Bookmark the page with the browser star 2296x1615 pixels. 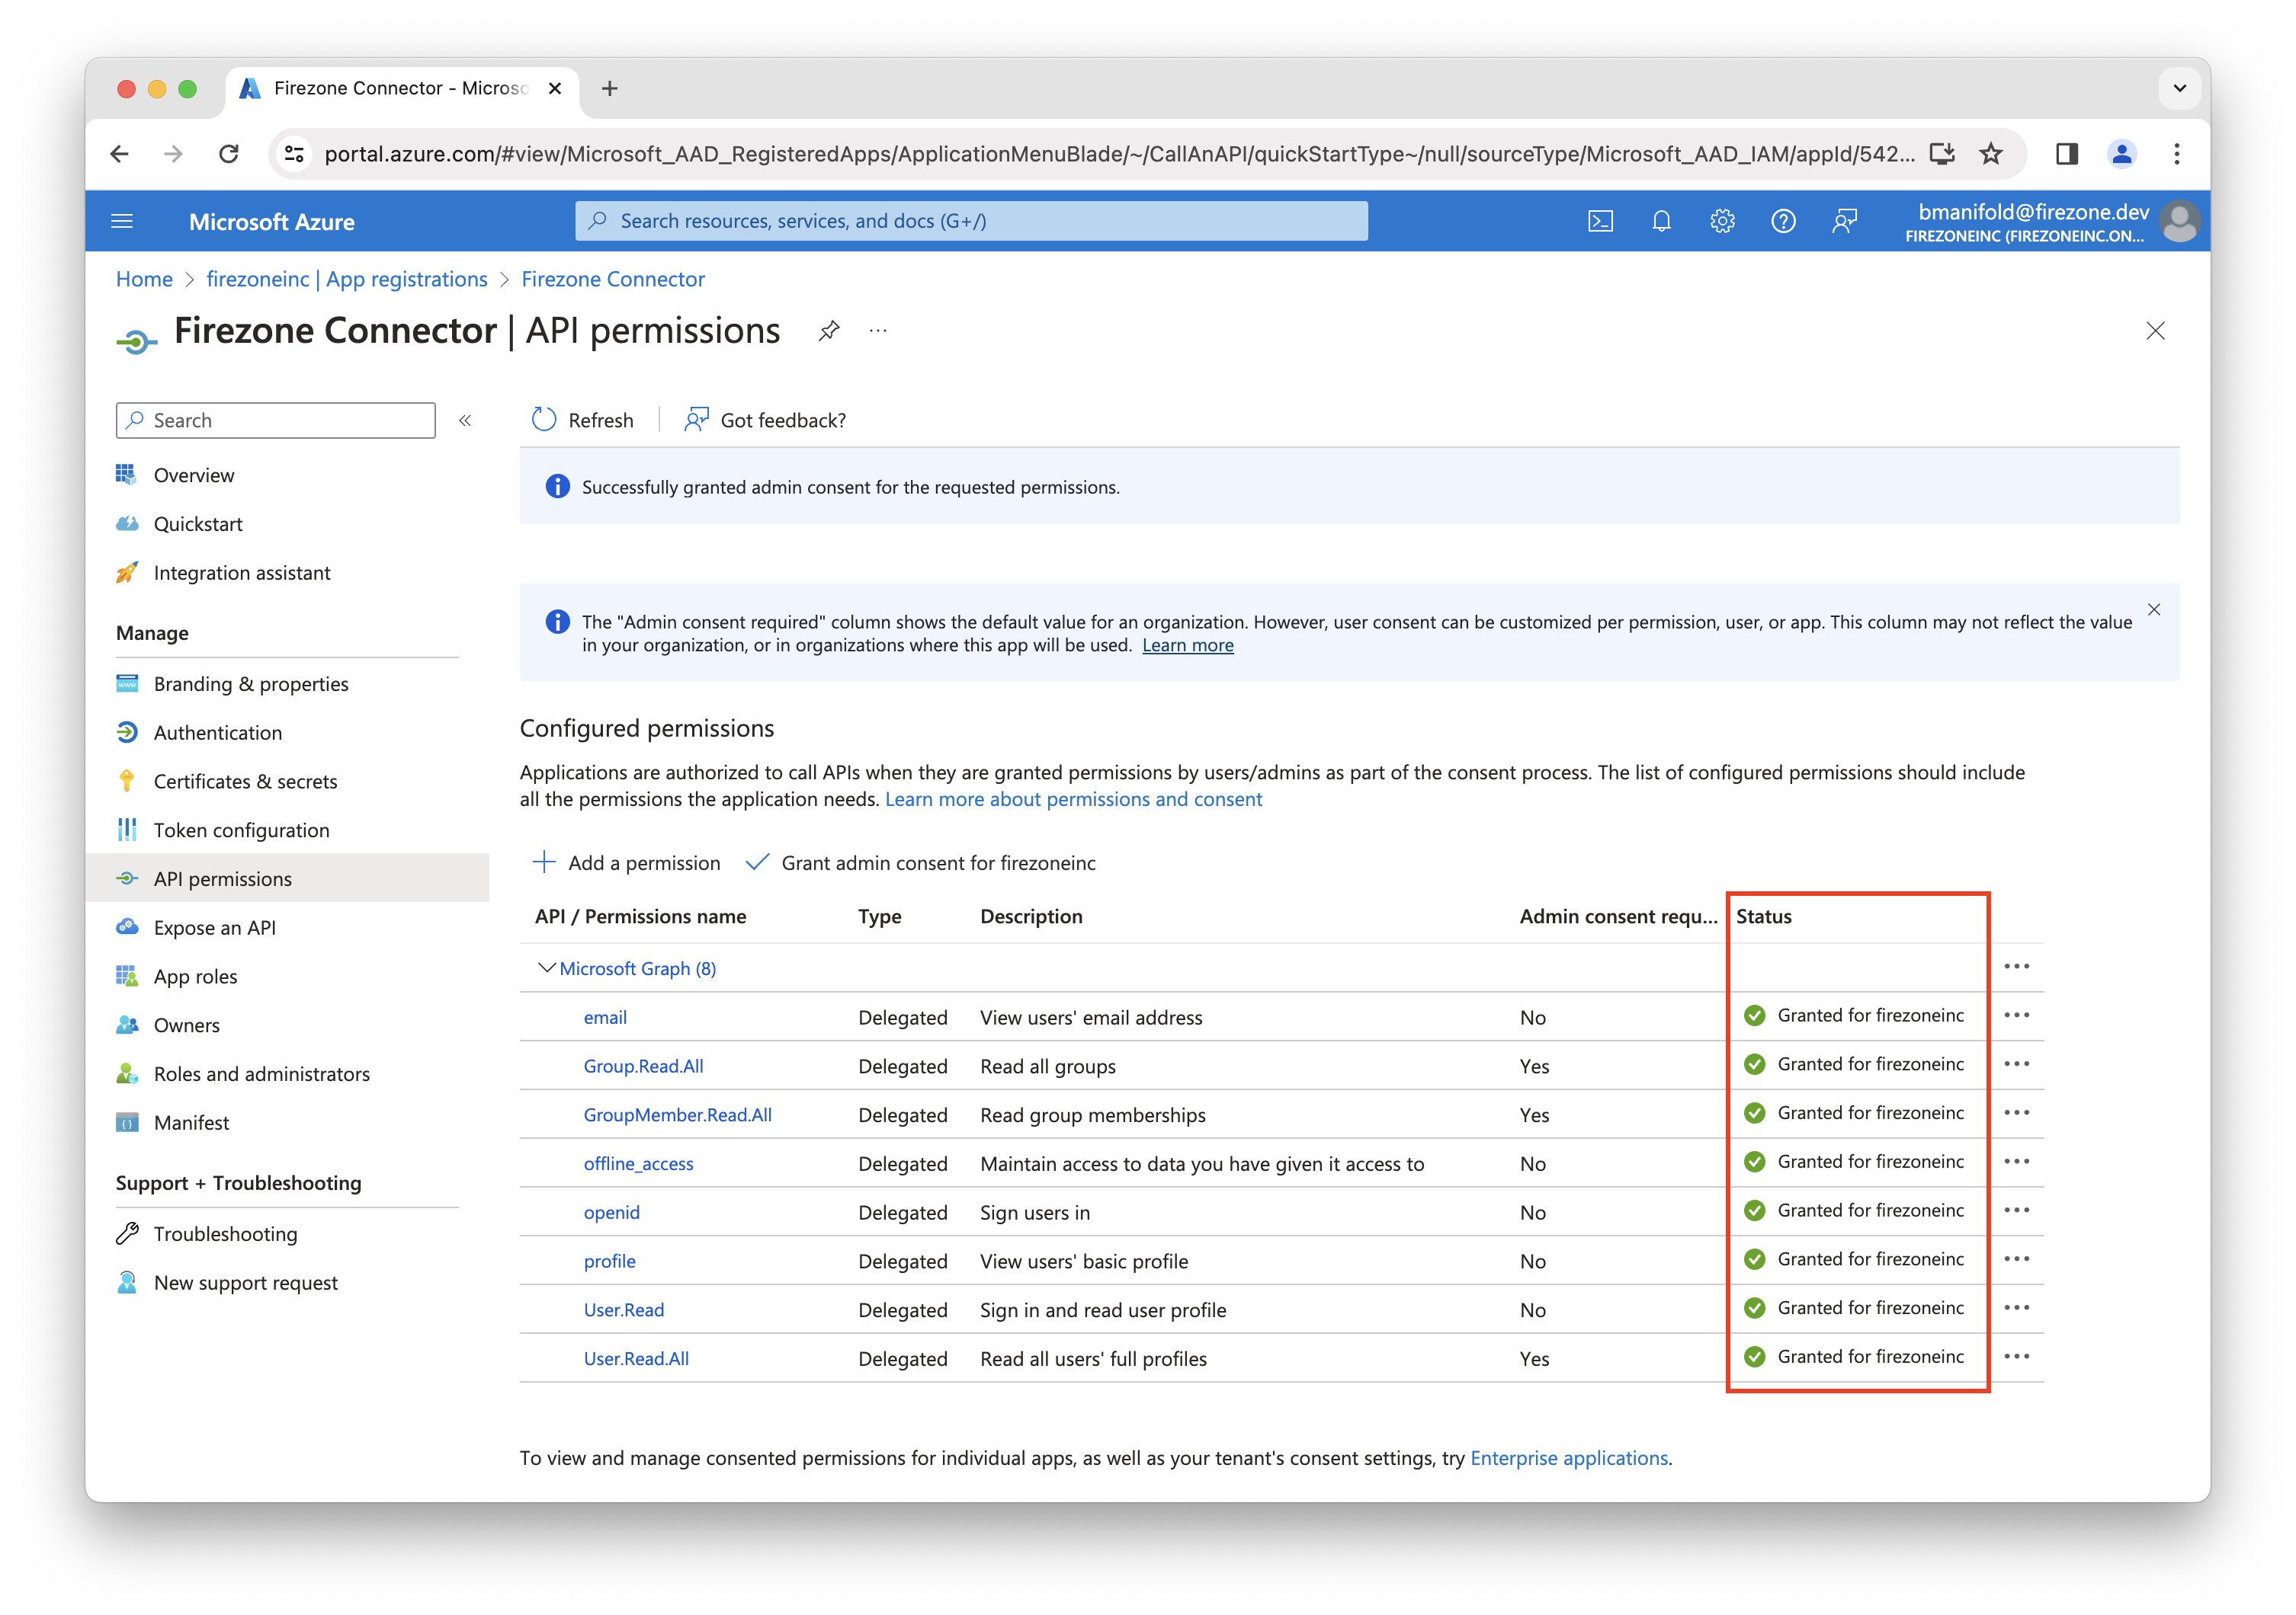[x=1990, y=153]
